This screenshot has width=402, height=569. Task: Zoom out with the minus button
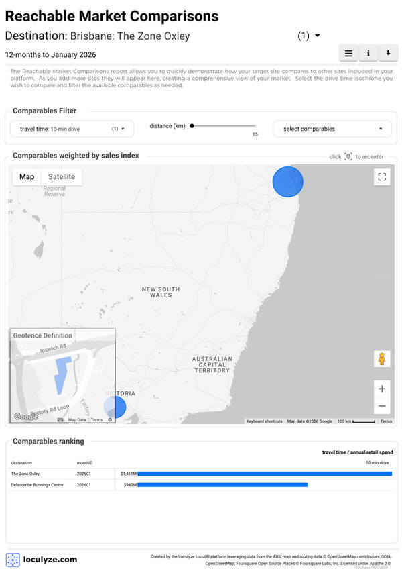pyautogui.click(x=382, y=406)
